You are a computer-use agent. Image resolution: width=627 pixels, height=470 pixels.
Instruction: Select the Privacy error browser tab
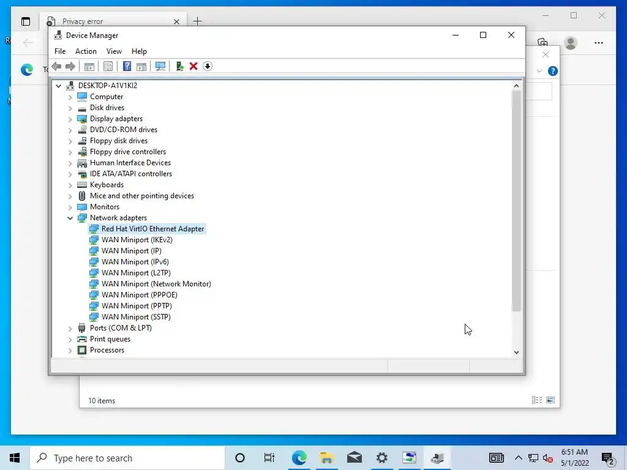113,21
